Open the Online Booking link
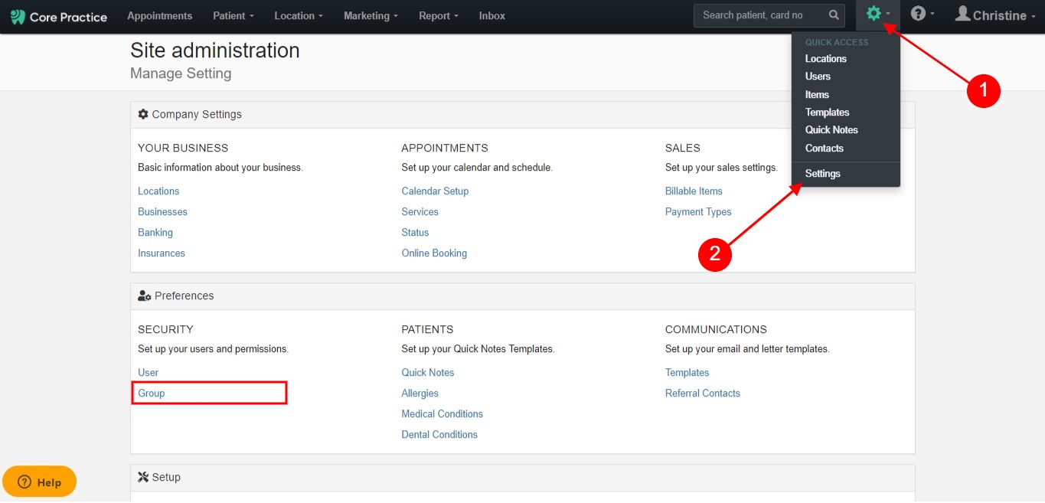The height and width of the screenshot is (503, 1045). [x=434, y=253]
